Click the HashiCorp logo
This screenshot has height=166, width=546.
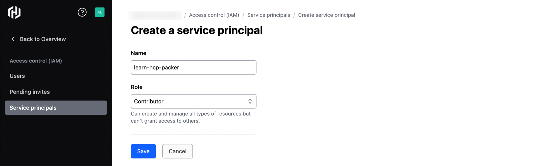click(14, 12)
